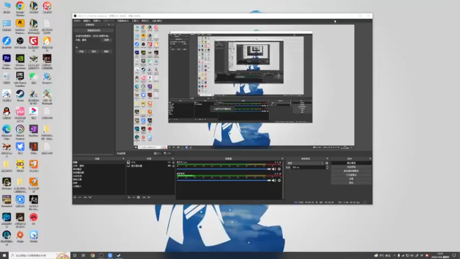Open the Rockstar Games Launcher desktop shortcut
Screen dimensions: 460x259
[x=20, y=26]
